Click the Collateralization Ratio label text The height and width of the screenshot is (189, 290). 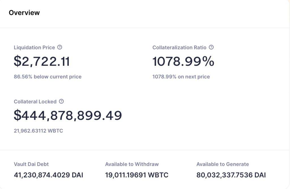[179, 47]
